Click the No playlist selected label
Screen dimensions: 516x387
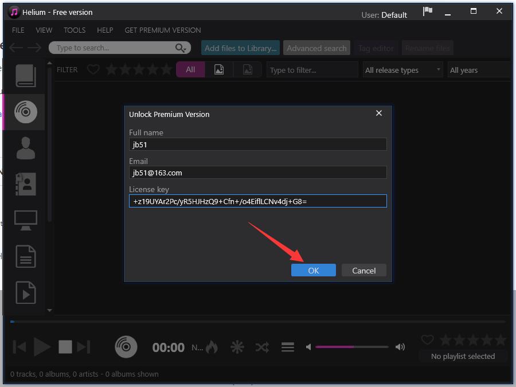point(463,356)
